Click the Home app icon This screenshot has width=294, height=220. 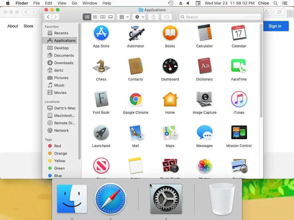(170, 99)
